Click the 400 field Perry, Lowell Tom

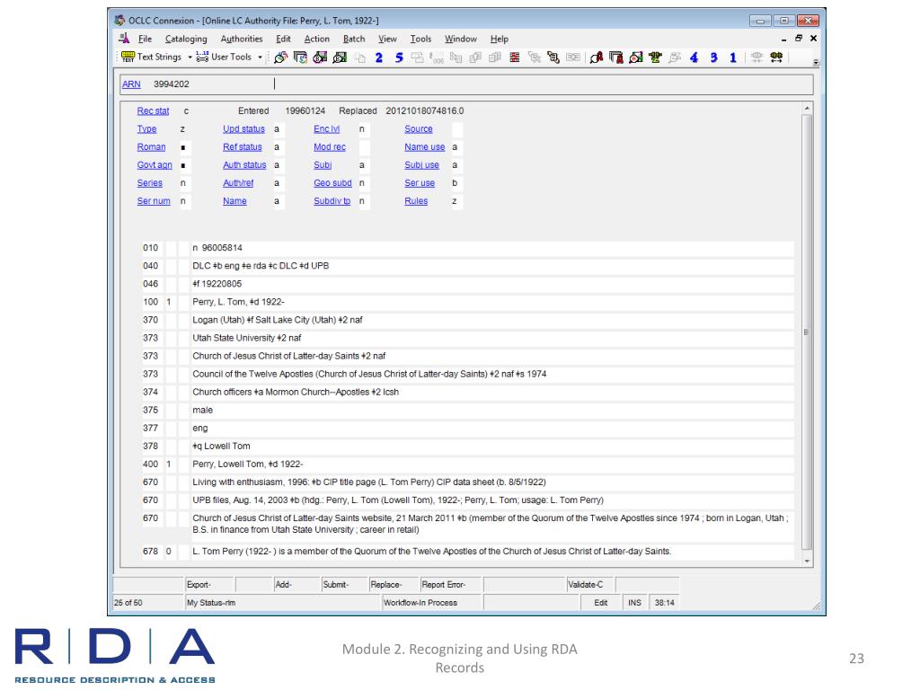(x=491, y=464)
